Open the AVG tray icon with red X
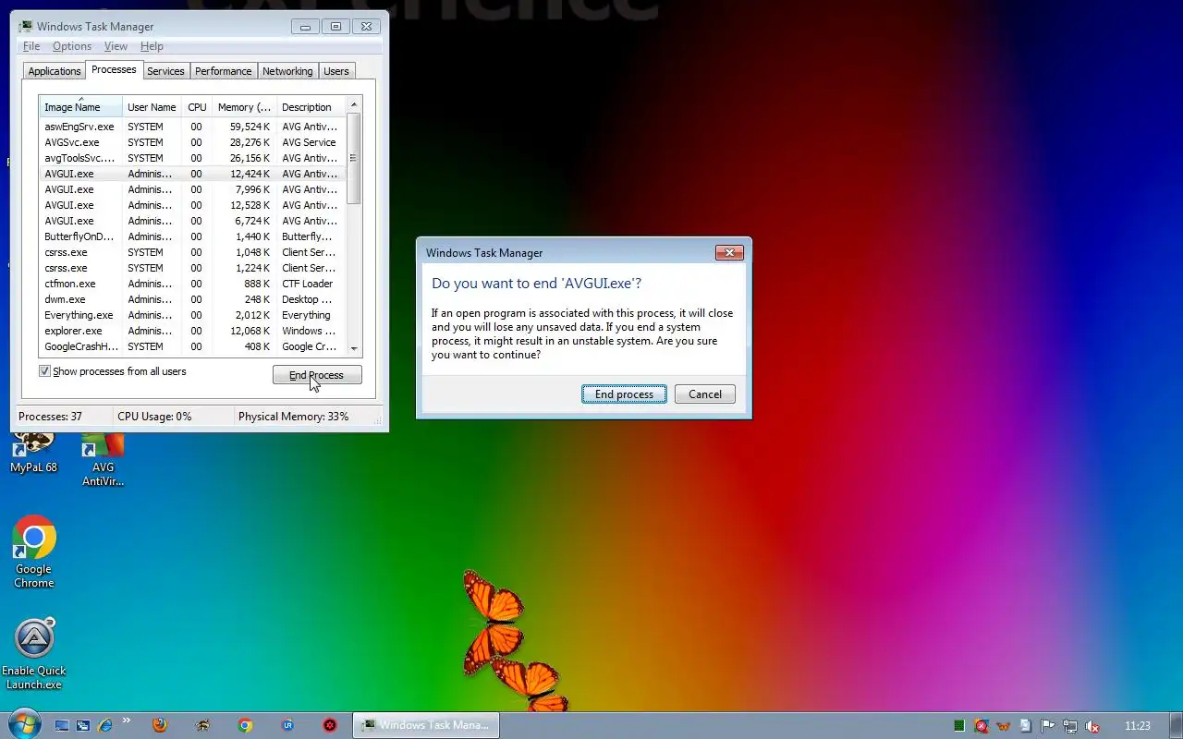 point(982,726)
